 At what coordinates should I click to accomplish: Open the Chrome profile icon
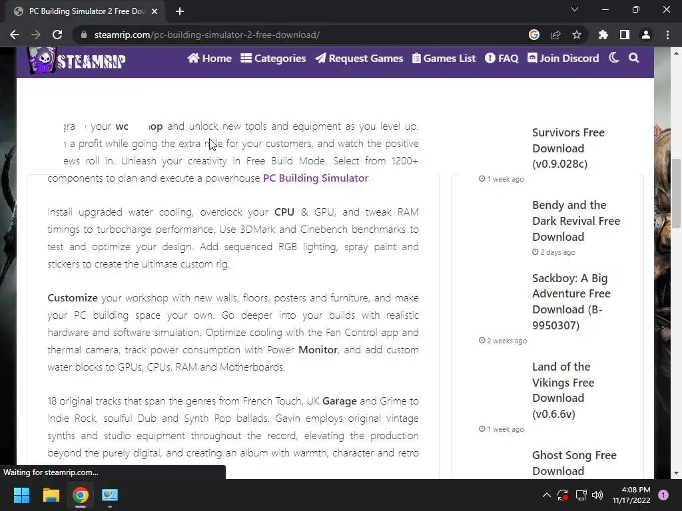[646, 35]
